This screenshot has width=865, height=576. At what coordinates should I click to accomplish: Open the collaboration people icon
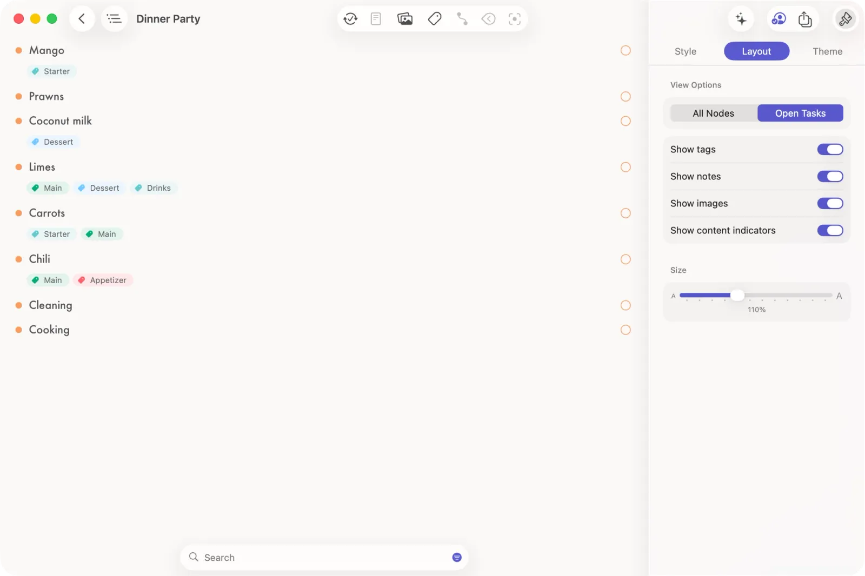[x=778, y=19]
